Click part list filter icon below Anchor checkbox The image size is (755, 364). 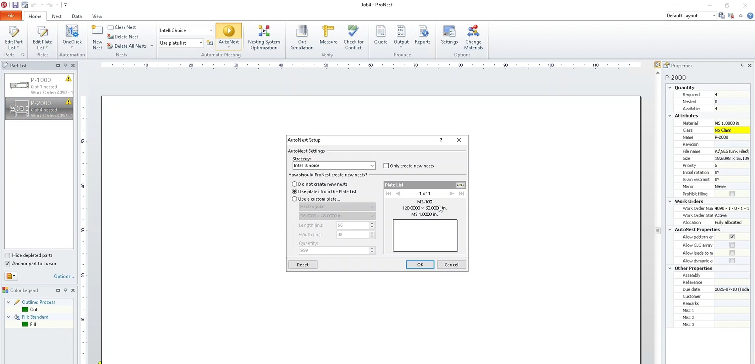[11, 276]
